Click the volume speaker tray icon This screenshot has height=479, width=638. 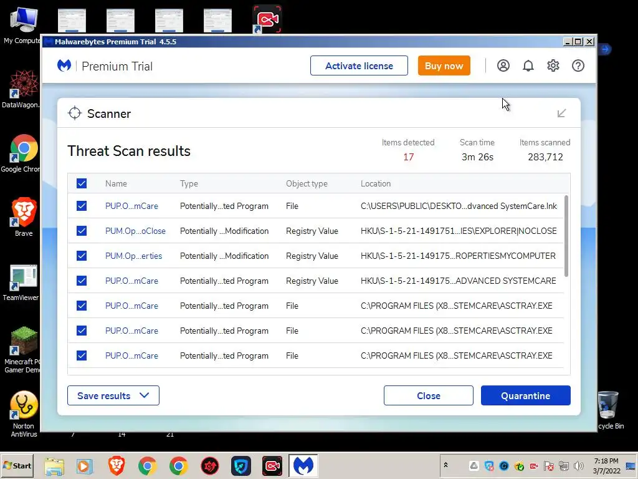coord(578,465)
